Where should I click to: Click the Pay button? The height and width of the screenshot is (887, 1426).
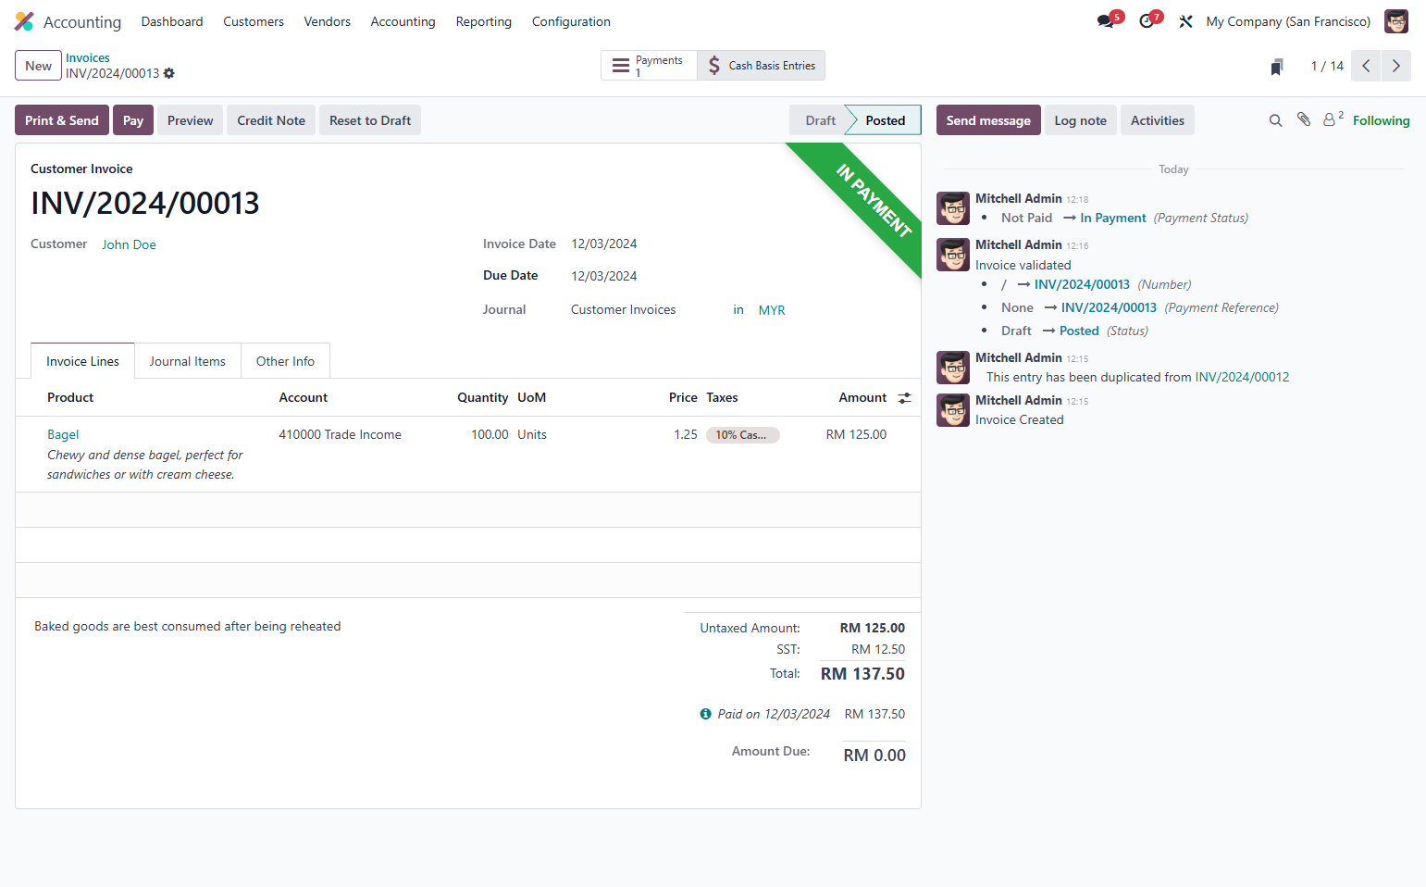(133, 120)
